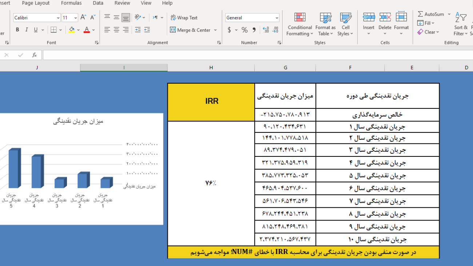Apply Comma Style icon
473x266 pixels.
coord(254,30)
